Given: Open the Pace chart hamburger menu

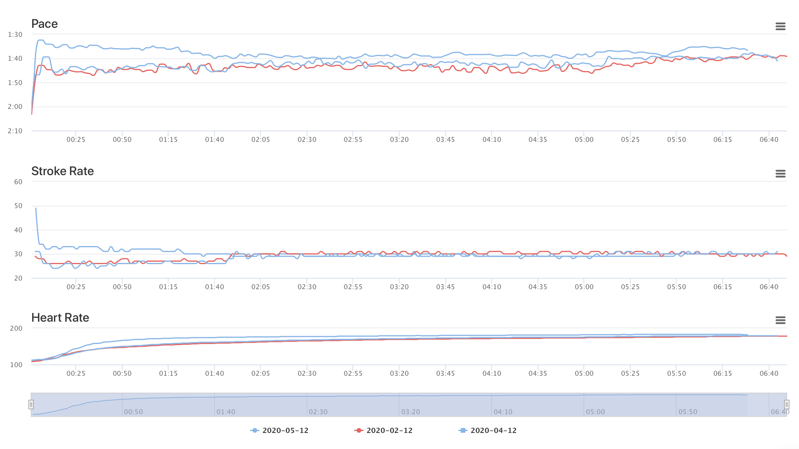Looking at the screenshot, I should pos(780,26).
